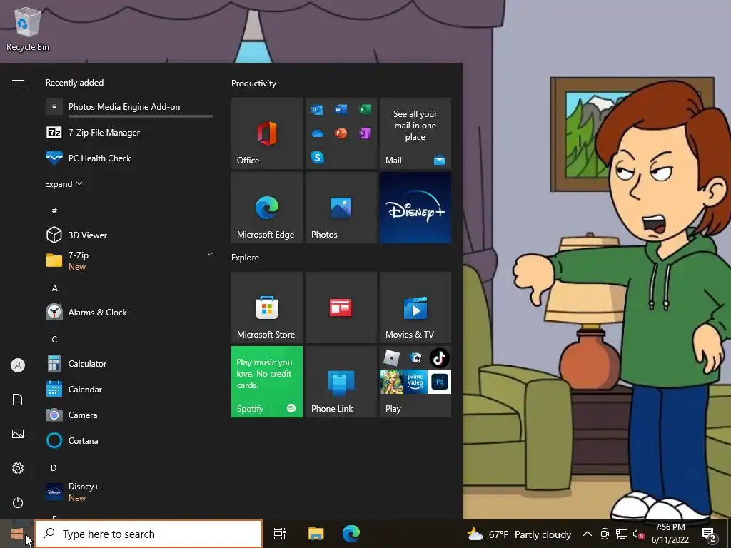The image size is (731, 548).
Task: Click the user account icon
Action: (x=18, y=365)
